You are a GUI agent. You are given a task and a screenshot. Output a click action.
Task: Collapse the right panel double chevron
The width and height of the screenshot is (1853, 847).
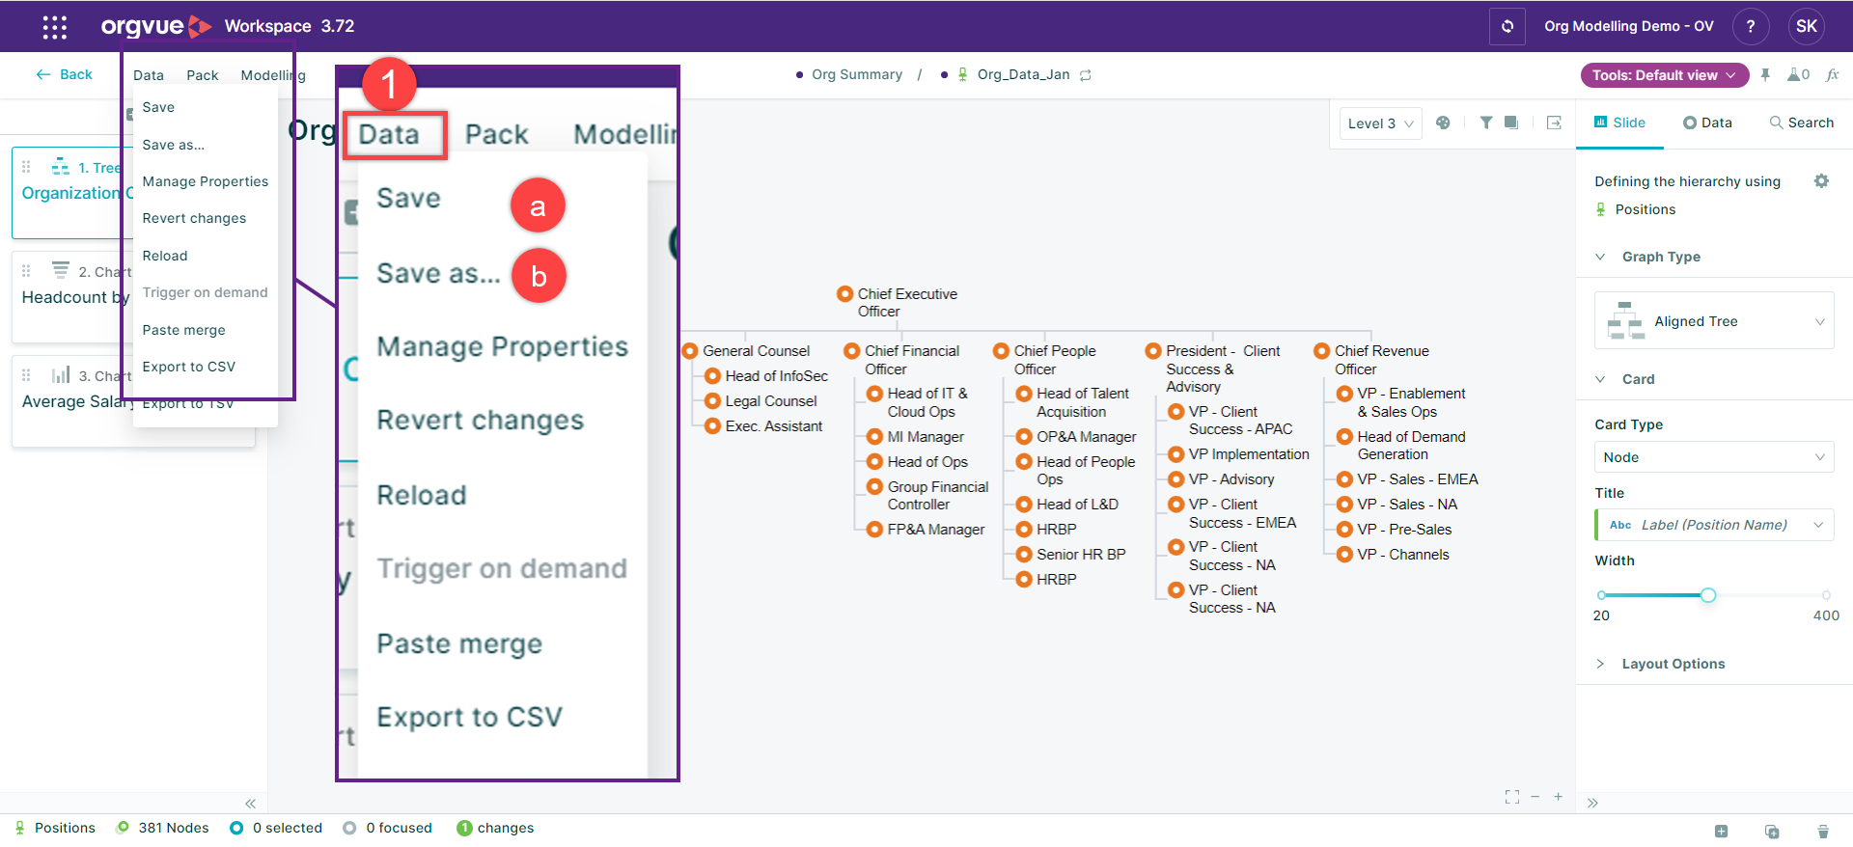pyautogui.click(x=1592, y=803)
